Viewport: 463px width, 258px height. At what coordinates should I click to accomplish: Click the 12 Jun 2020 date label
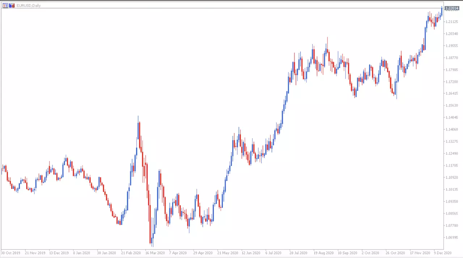[x=251, y=253]
